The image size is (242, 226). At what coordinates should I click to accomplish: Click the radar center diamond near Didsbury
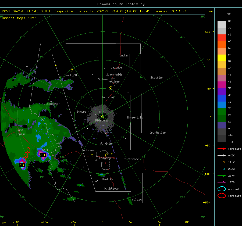(103, 117)
